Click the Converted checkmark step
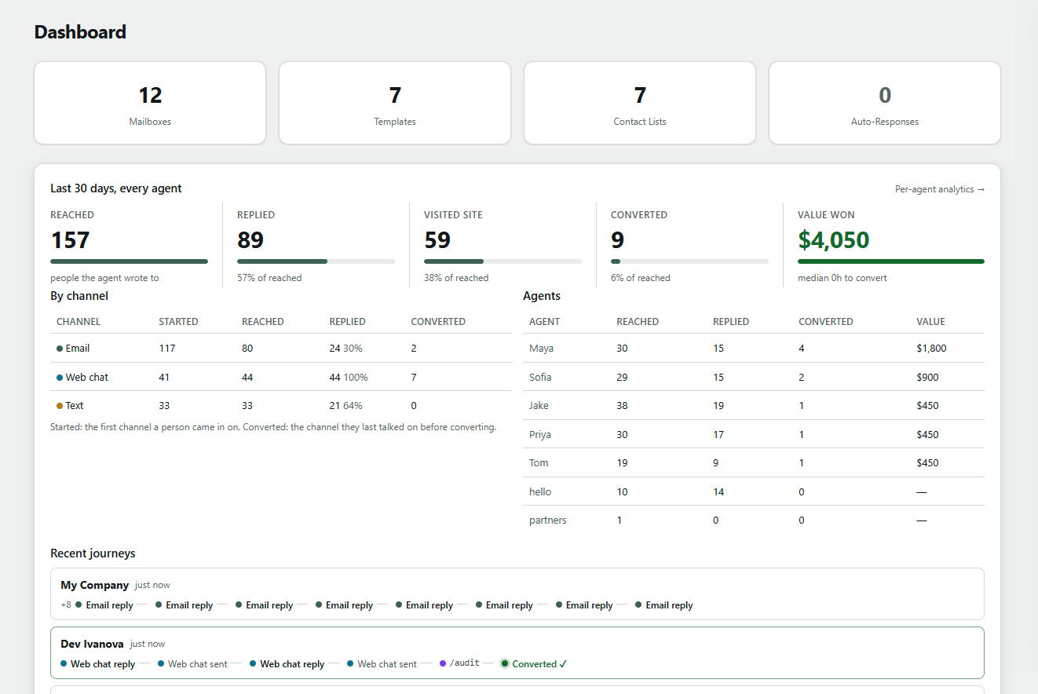 (x=534, y=664)
